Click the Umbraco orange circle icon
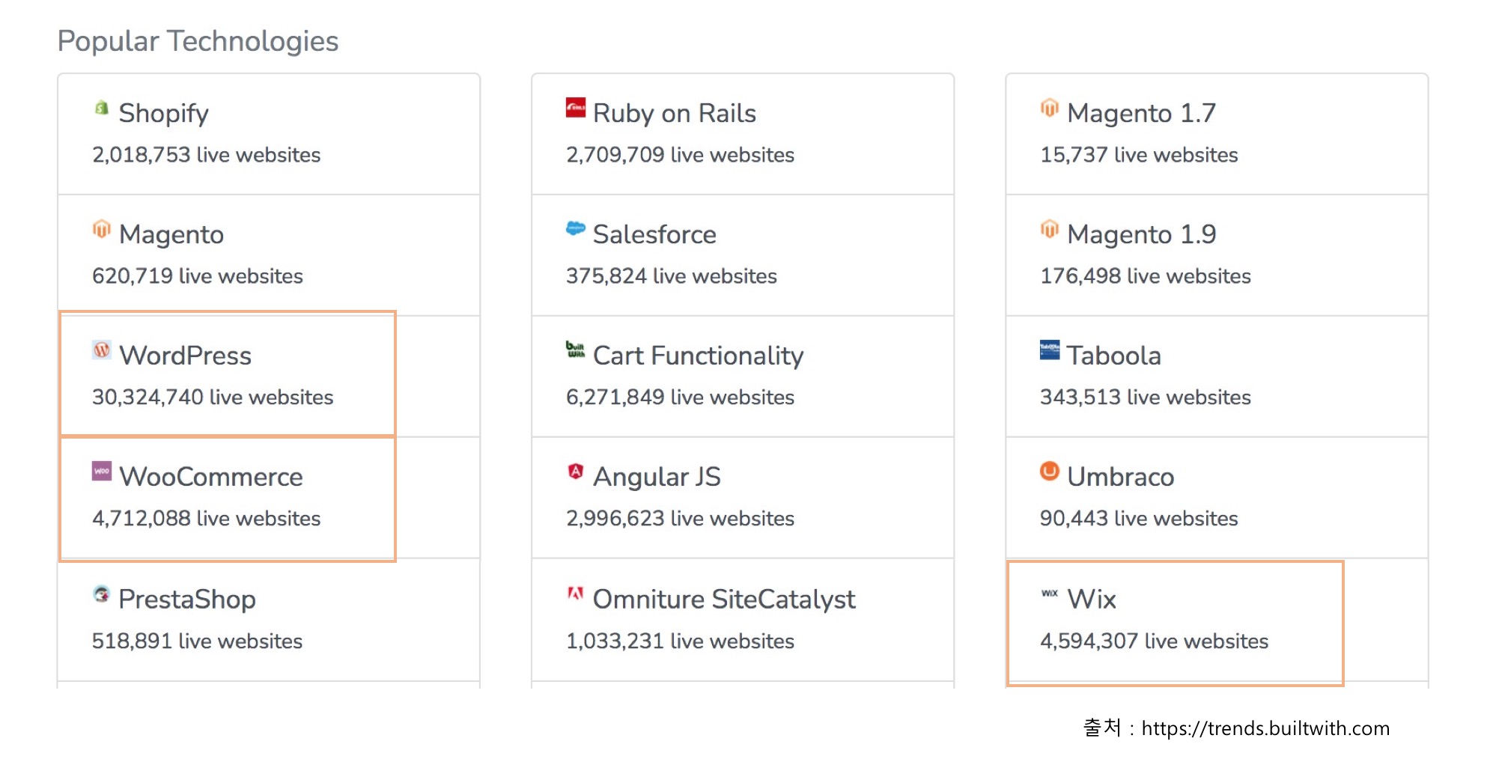The height and width of the screenshot is (759, 1493). point(1049,471)
